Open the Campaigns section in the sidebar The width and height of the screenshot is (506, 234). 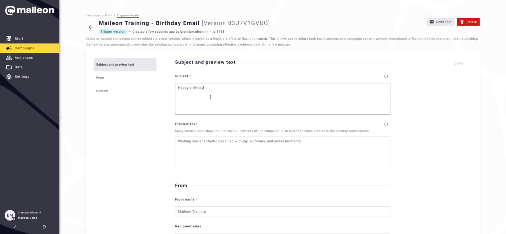click(24, 48)
